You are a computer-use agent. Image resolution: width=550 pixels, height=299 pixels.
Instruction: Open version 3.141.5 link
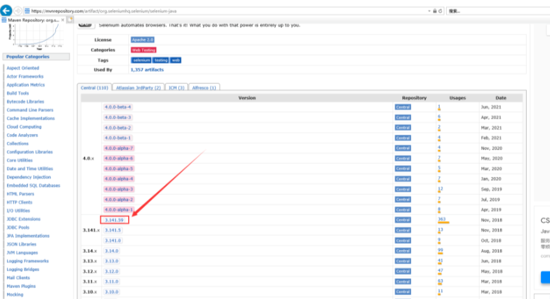(112, 230)
